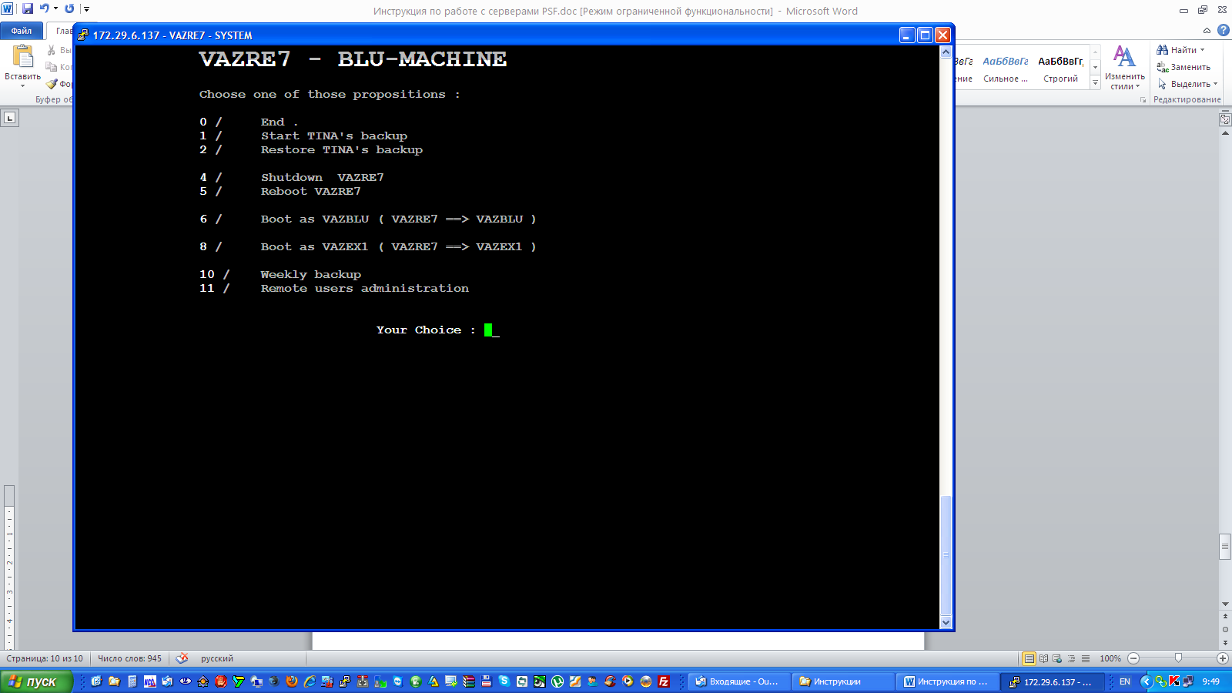Switch to Print Layout view
Viewport: 1232px width, 693px height.
click(x=1029, y=658)
